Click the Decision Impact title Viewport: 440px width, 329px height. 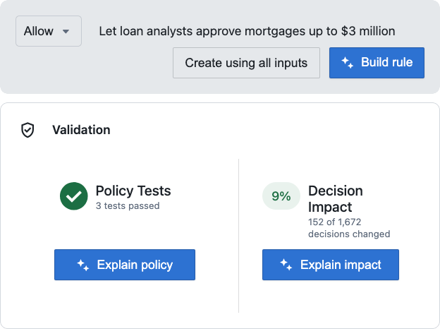[336, 199]
